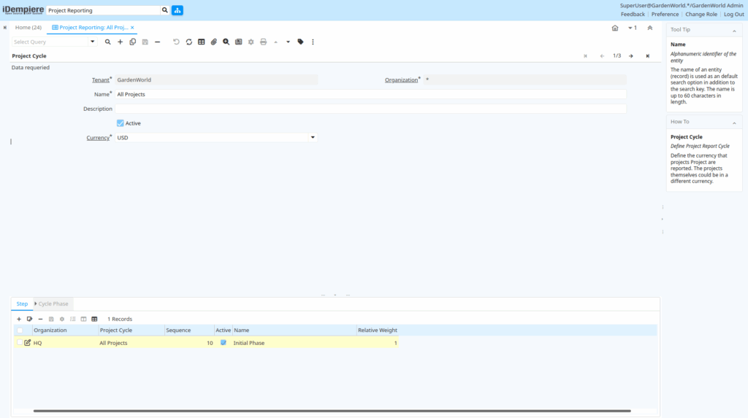Jump to the first record arrow

(x=585, y=55)
